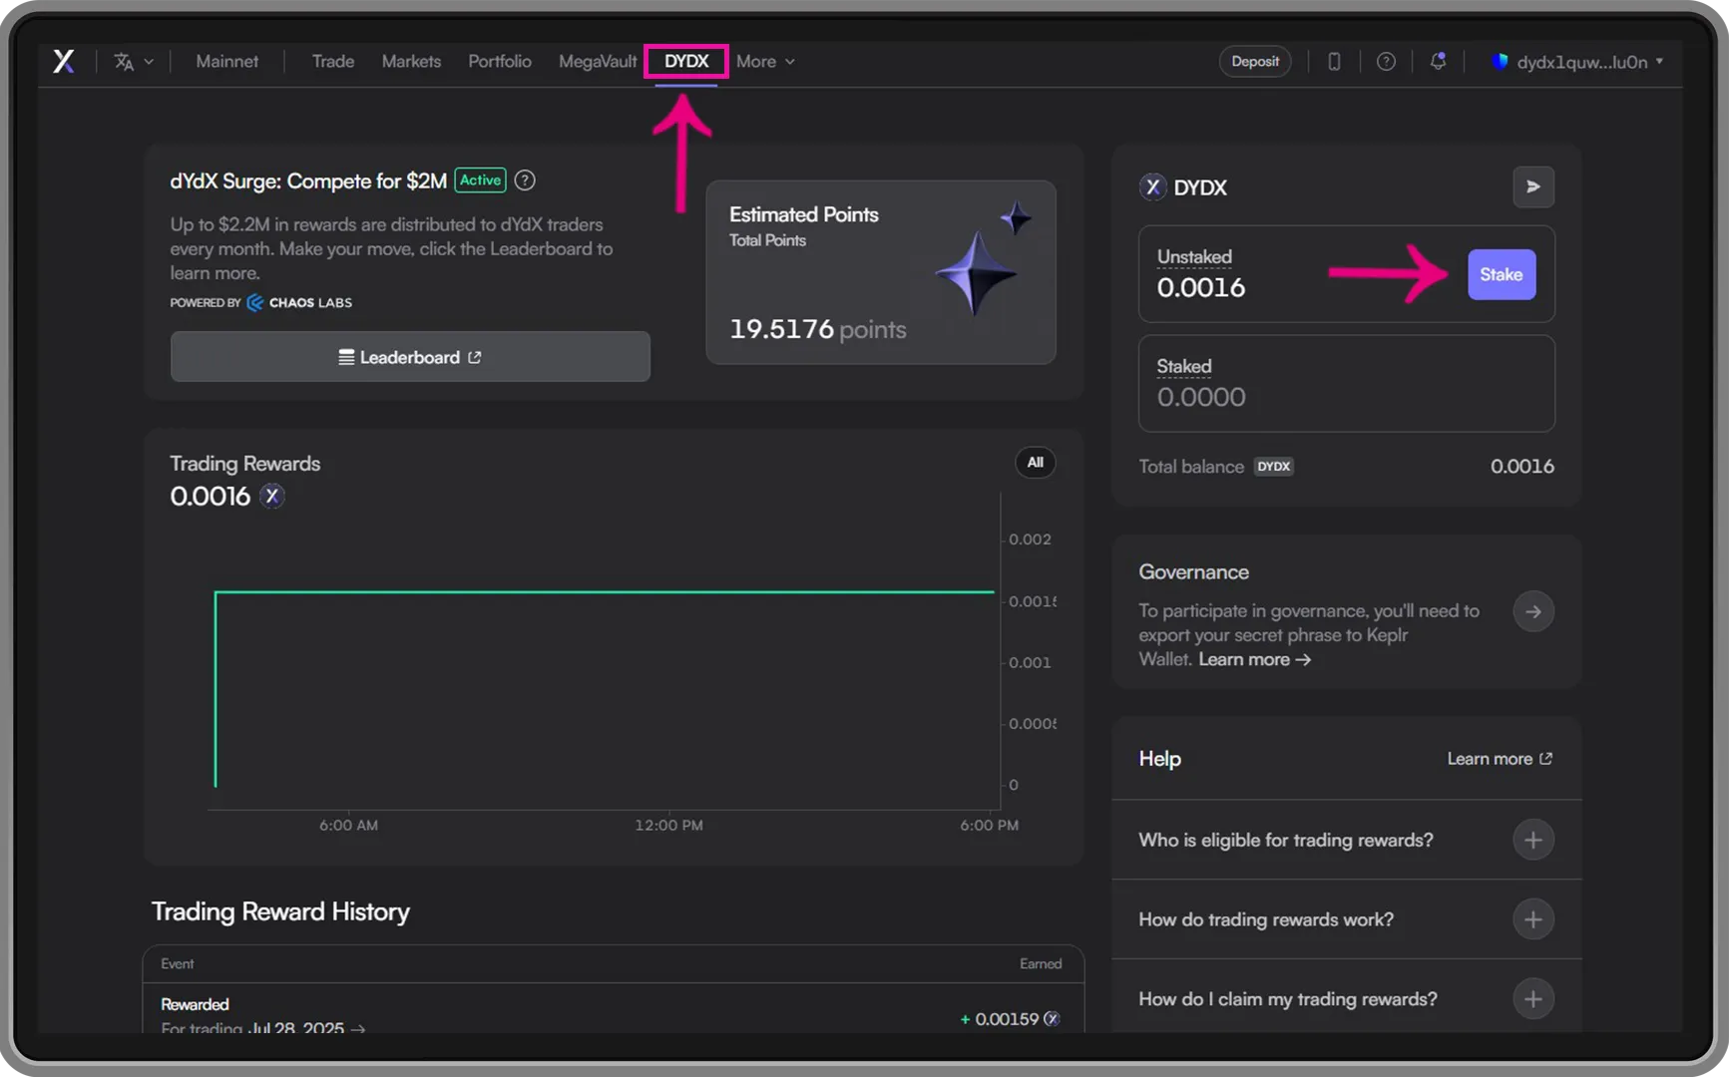This screenshot has width=1729, height=1077.
Task: Click the token icon beside Trading Rewards 0.0016
Action: (x=272, y=496)
